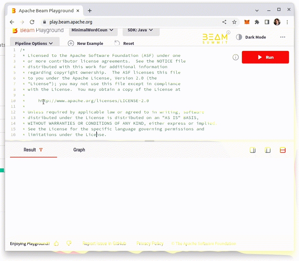This screenshot has width=299, height=261.
Task: Select the output-right panel layout icon
Action: click(x=253, y=150)
